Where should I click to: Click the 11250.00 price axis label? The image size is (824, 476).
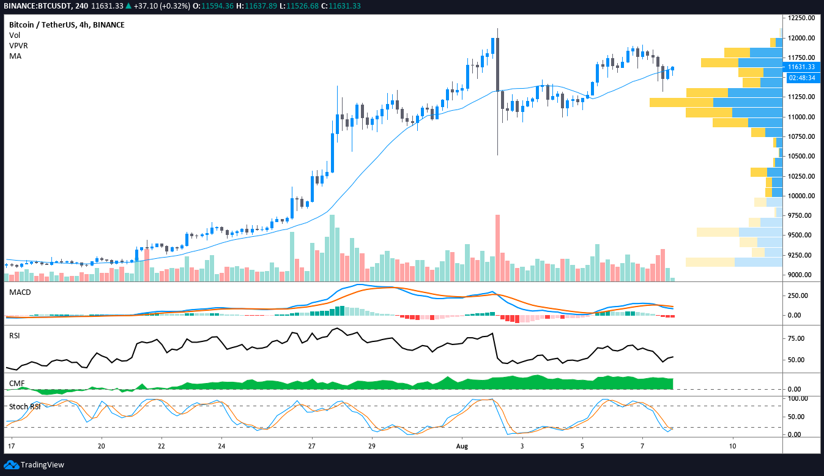802,97
